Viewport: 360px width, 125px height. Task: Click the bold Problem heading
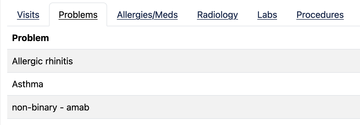pyautogui.click(x=31, y=38)
